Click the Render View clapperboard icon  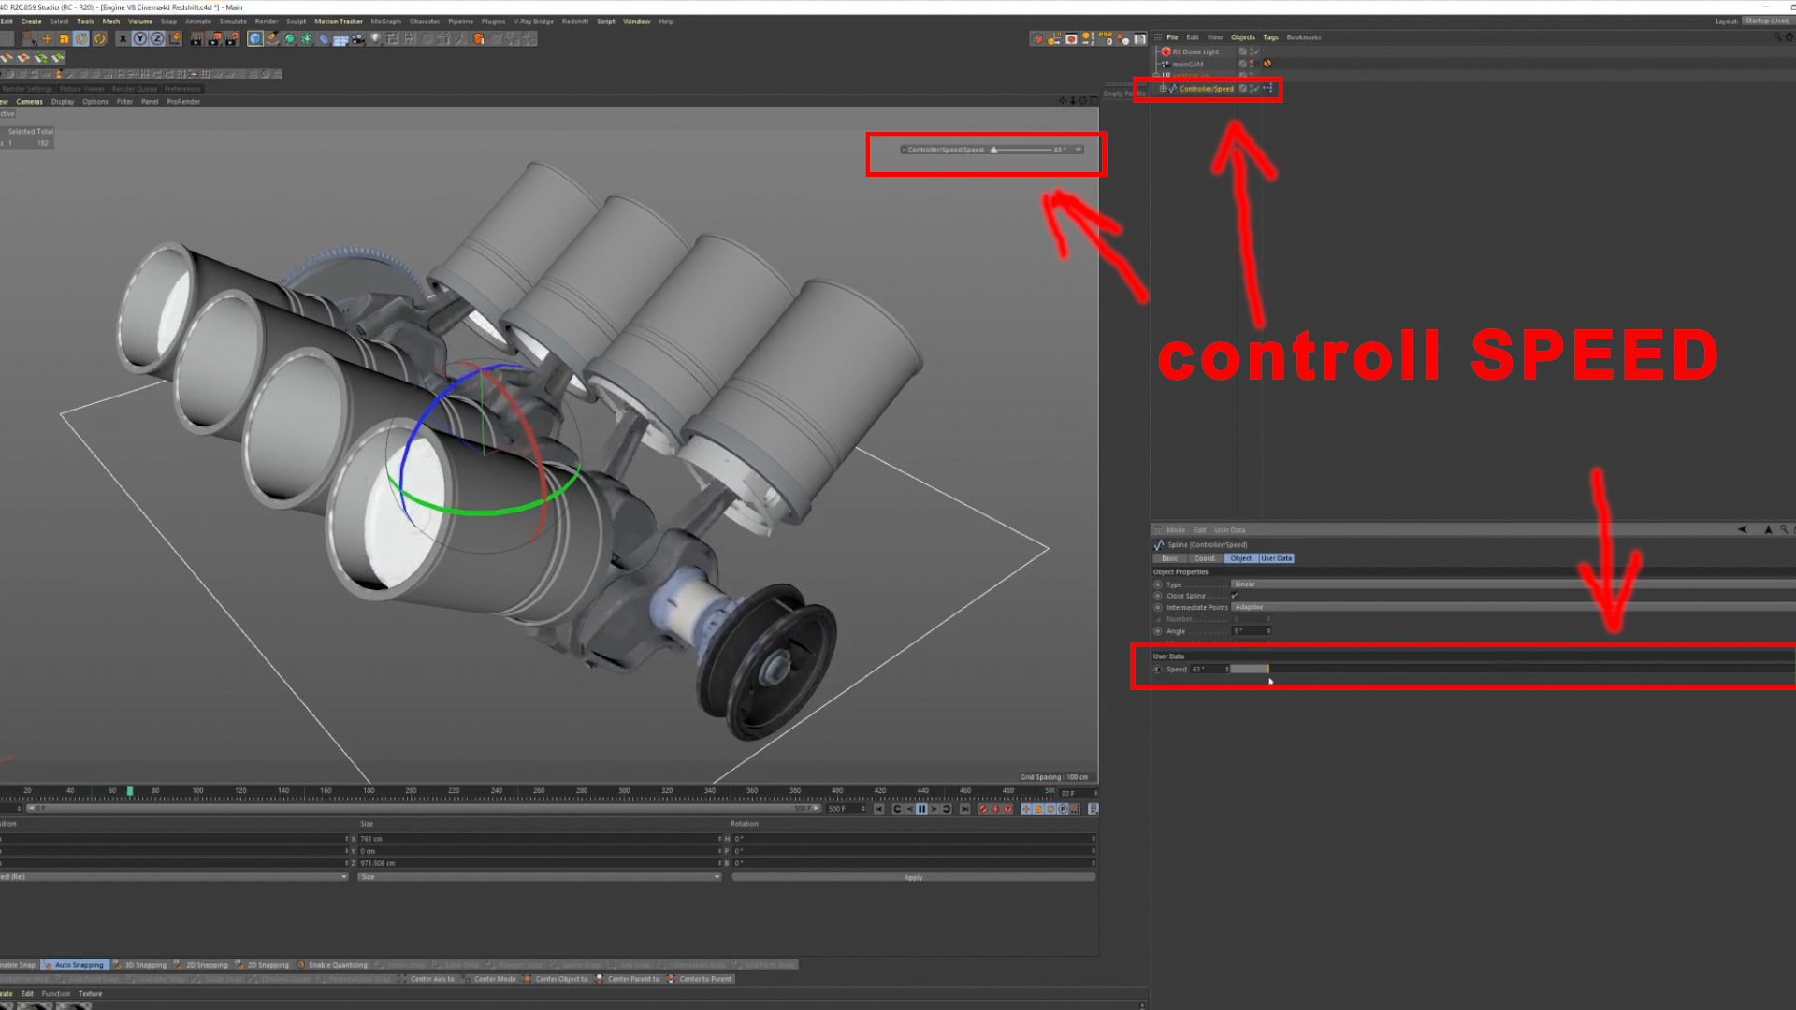(x=196, y=38)
